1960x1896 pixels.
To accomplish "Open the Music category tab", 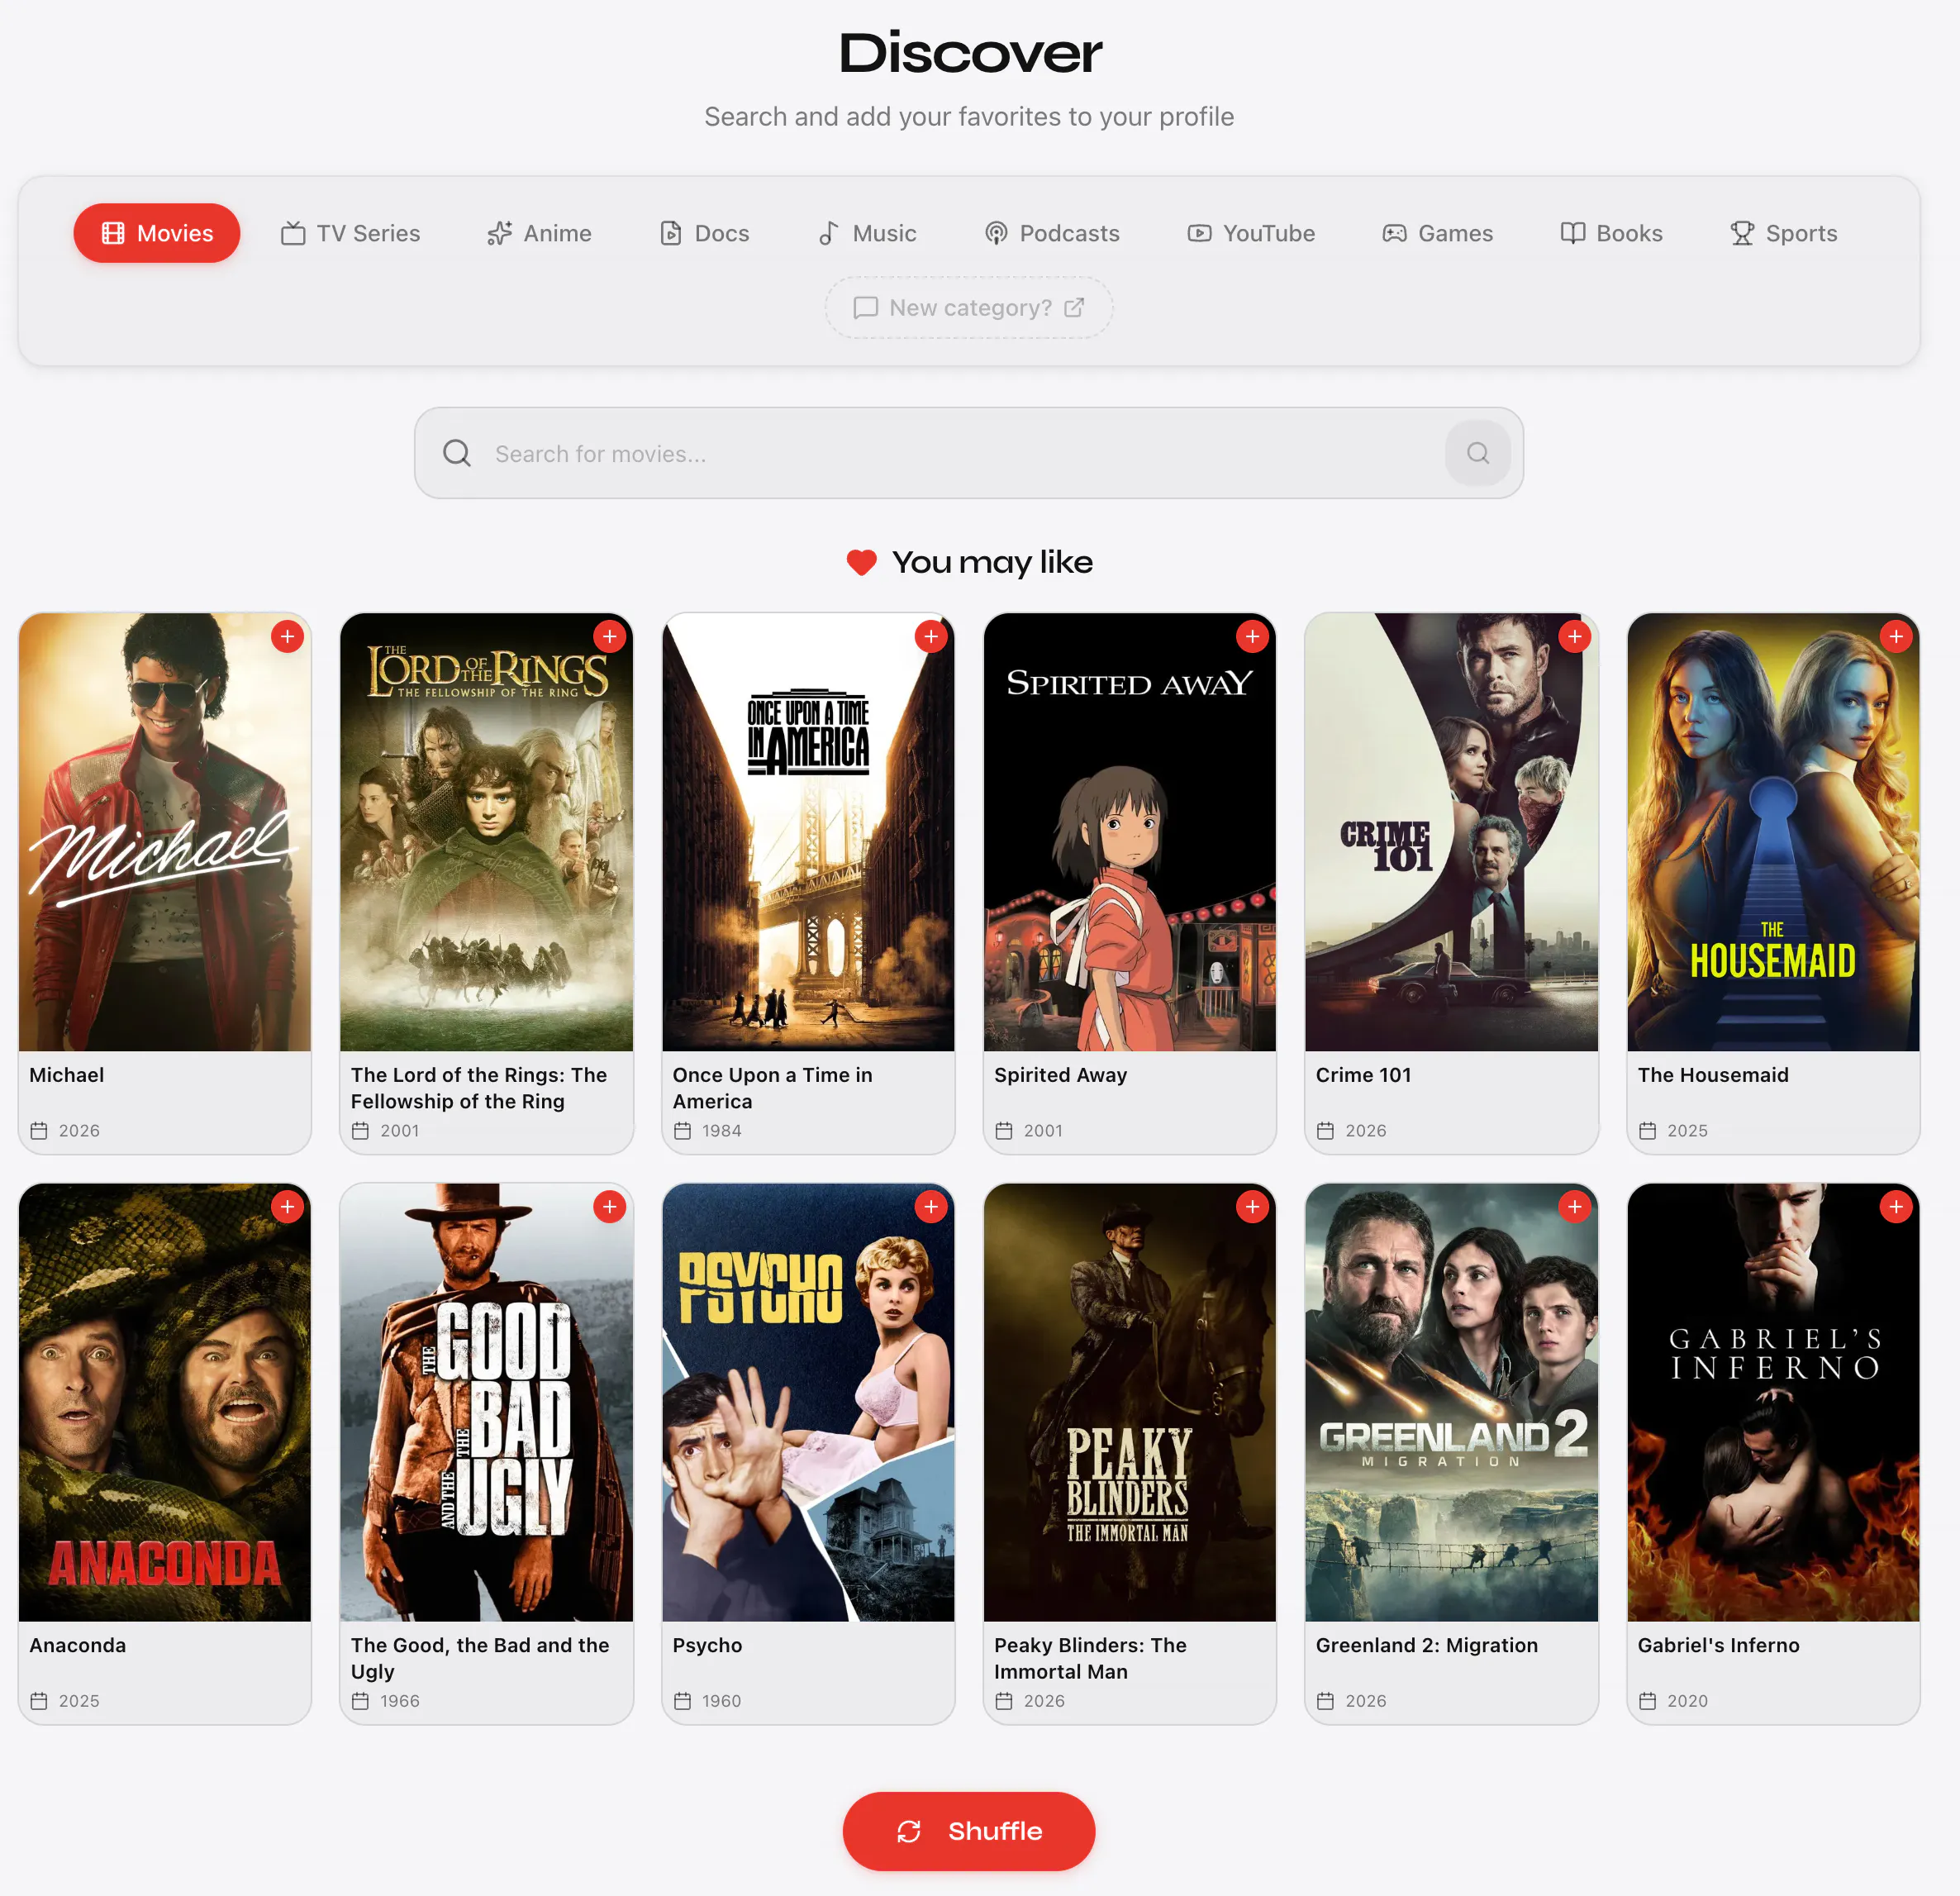I will 866,233.
